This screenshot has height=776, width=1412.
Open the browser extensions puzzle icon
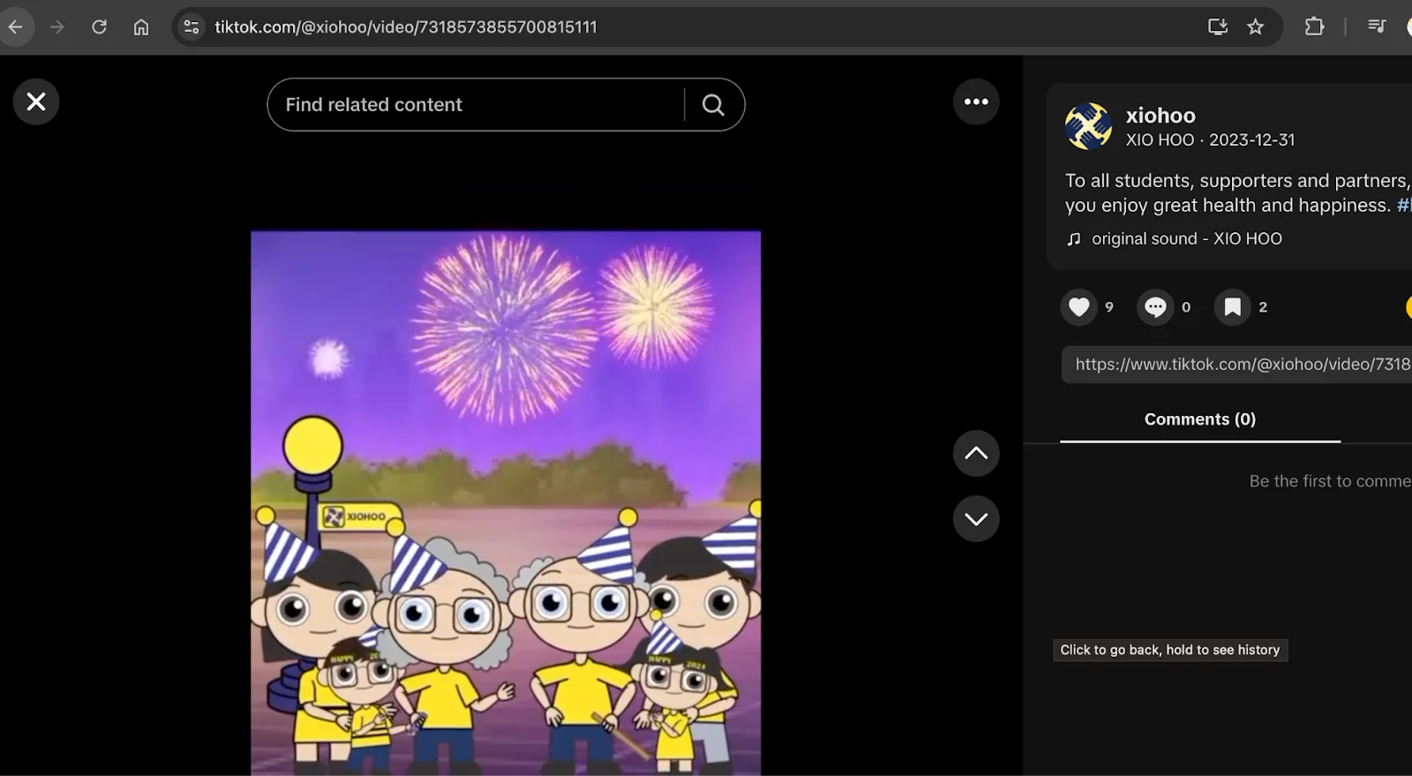(x=1314, y=27)
